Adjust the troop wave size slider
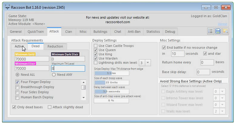236x126 pixels. point(112,82)
